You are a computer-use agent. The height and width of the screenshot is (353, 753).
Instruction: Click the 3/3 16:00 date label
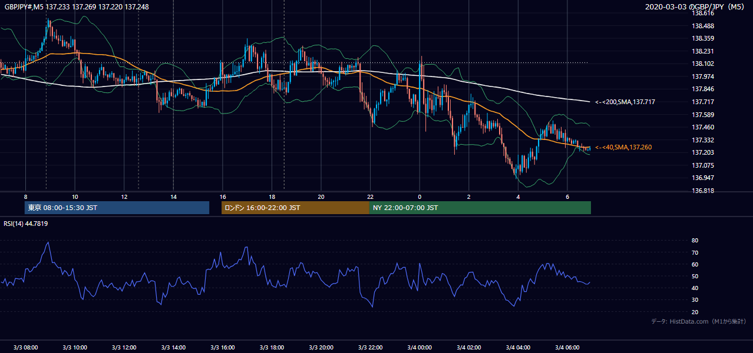tap(222, 347)
